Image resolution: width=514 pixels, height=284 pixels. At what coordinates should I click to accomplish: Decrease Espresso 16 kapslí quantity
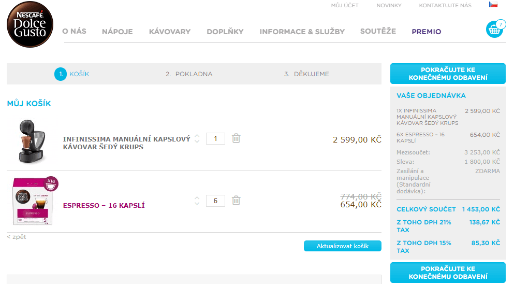click(x=197, y=204)
